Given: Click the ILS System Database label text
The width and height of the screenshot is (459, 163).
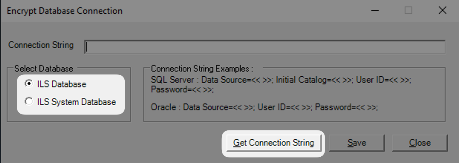Looking at the screenshot, I should click(x=76, y=102).
